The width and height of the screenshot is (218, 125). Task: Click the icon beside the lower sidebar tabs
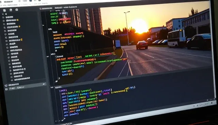[x=6, y=89]
